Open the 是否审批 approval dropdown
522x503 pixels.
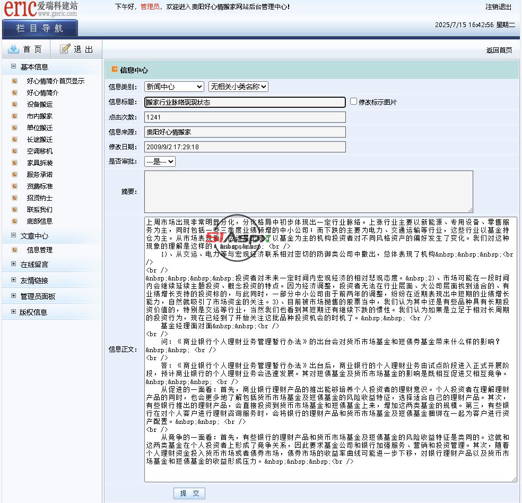(x=160, y=161)
